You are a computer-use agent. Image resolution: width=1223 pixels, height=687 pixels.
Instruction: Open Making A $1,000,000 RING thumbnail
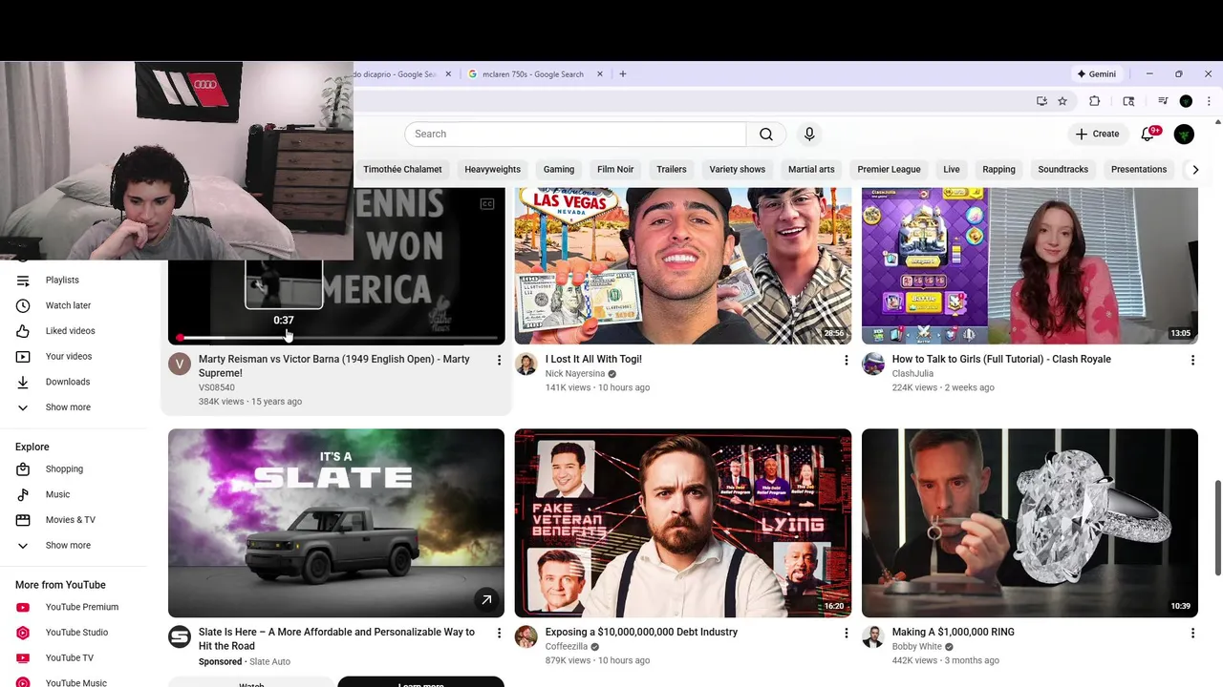[1029, 523]
